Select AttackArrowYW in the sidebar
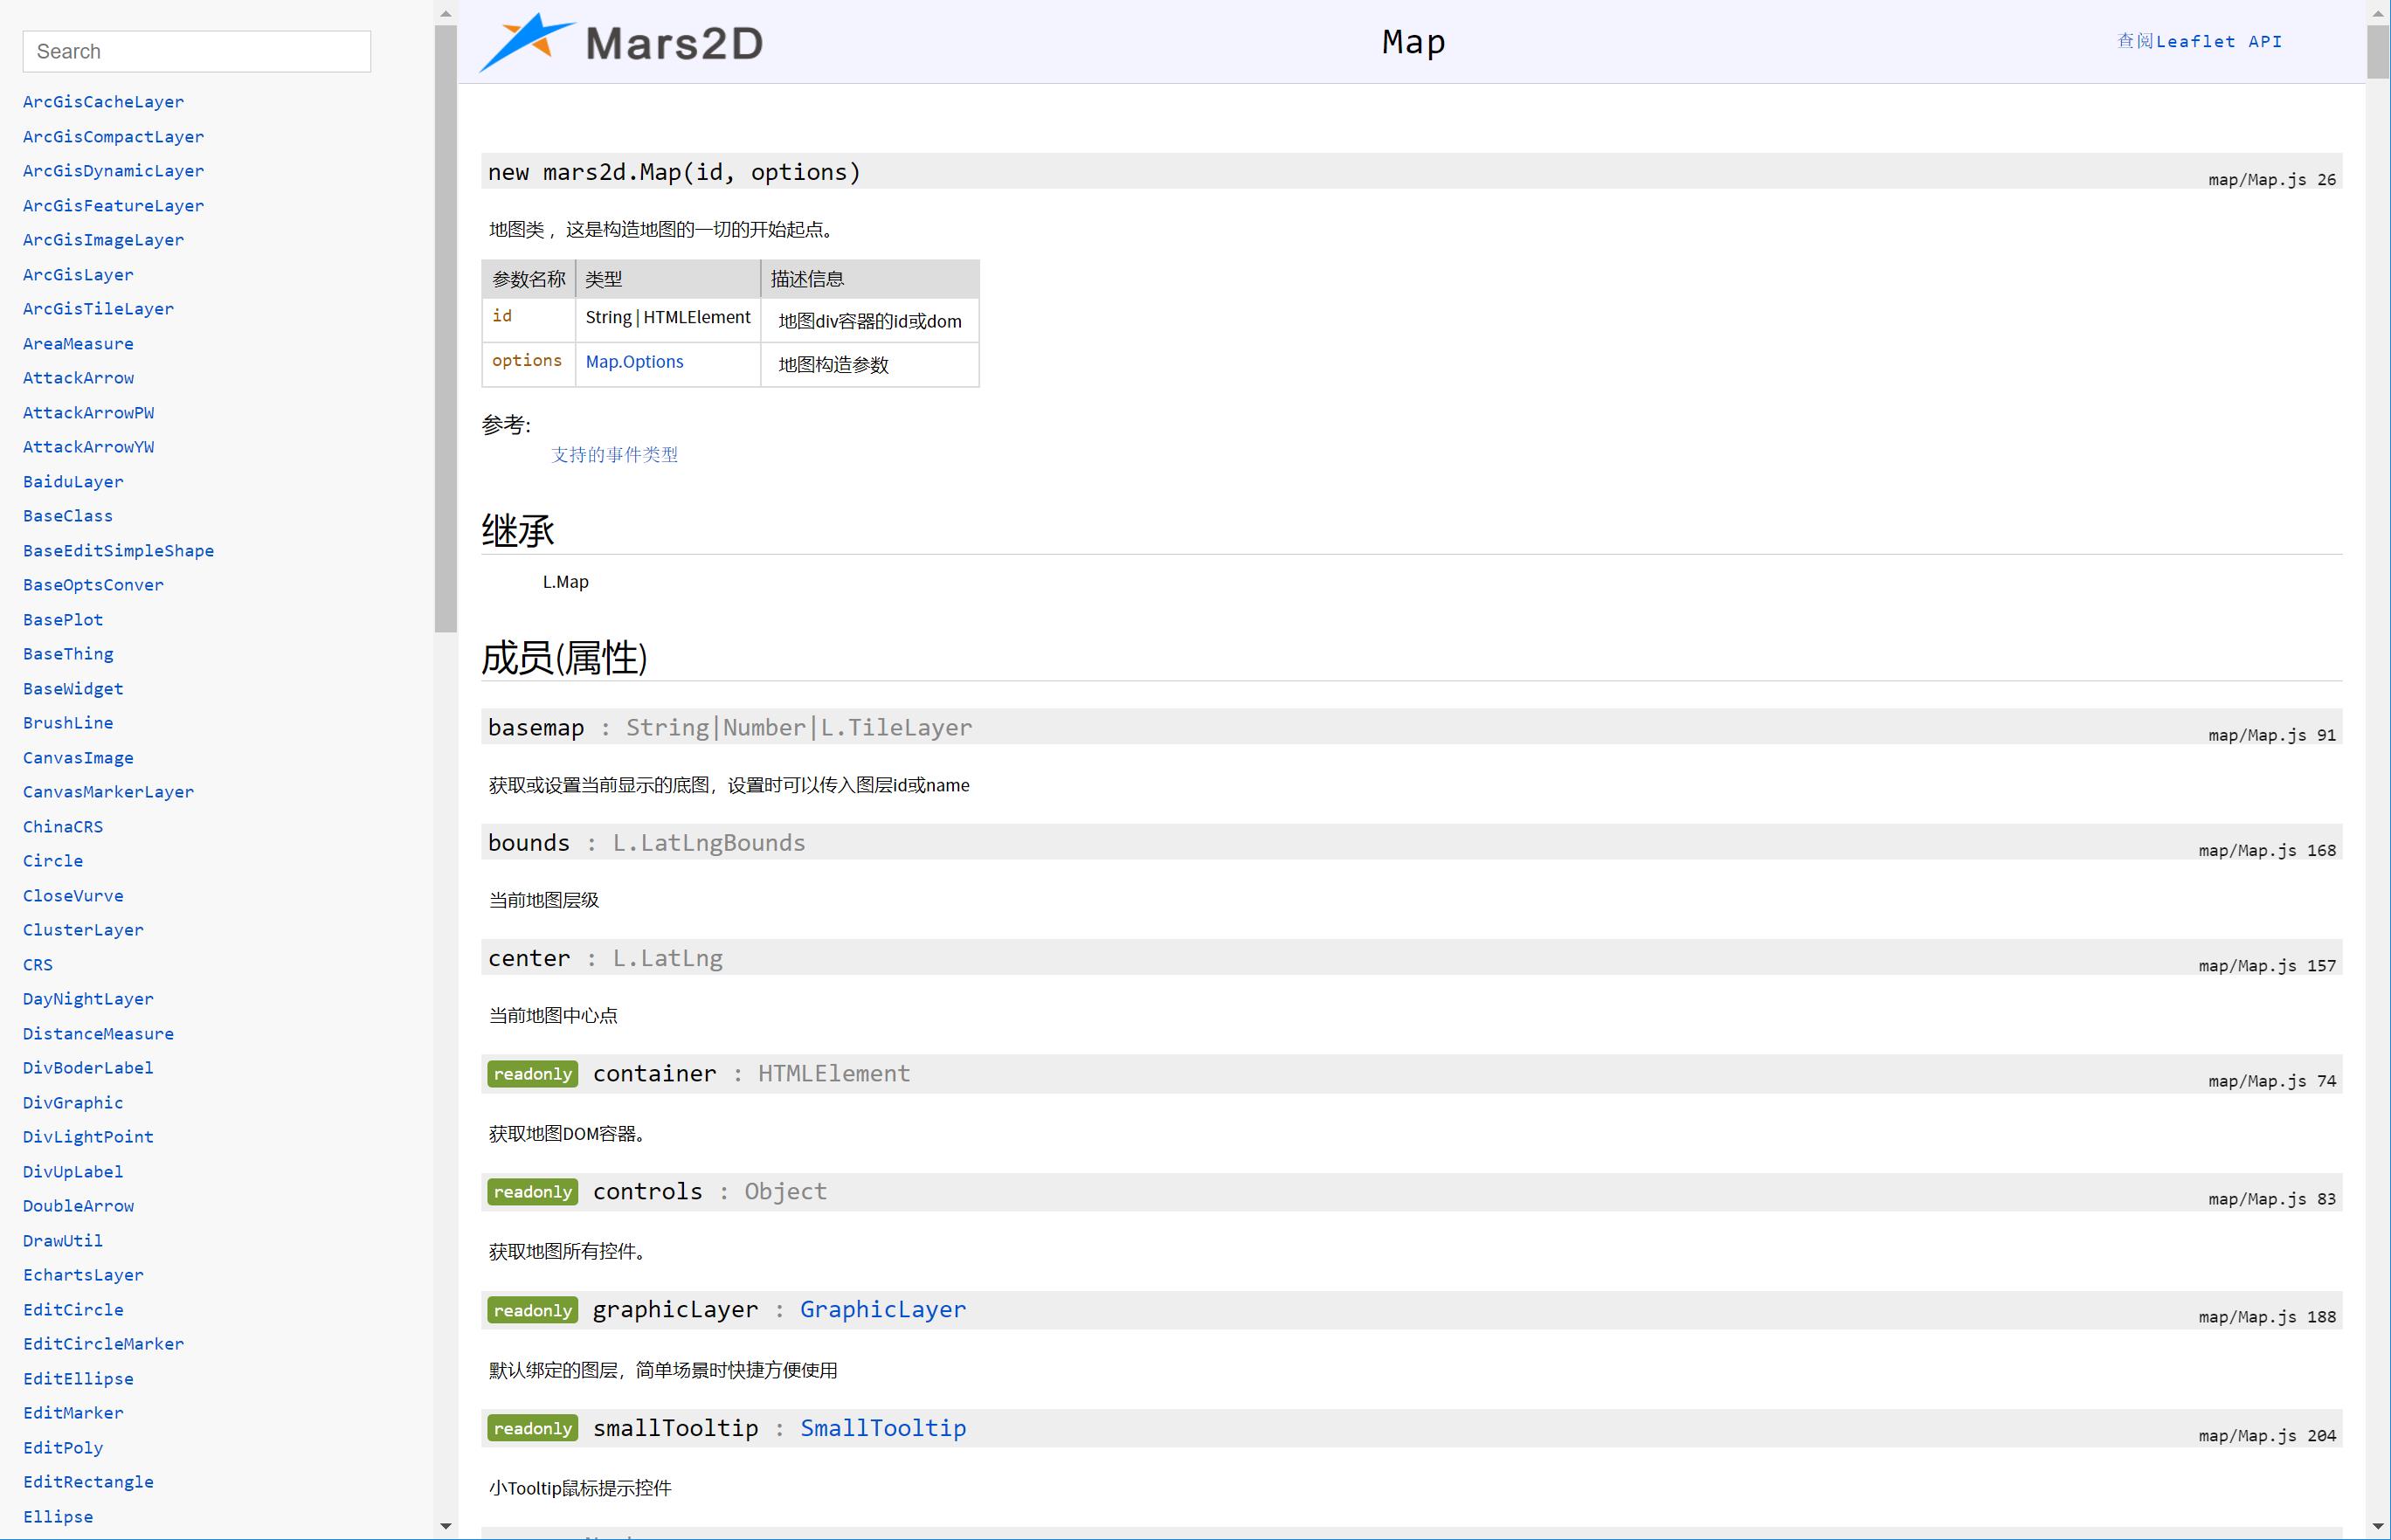The height and width of the screenshot is (1540, 2391). click(88, 447)
